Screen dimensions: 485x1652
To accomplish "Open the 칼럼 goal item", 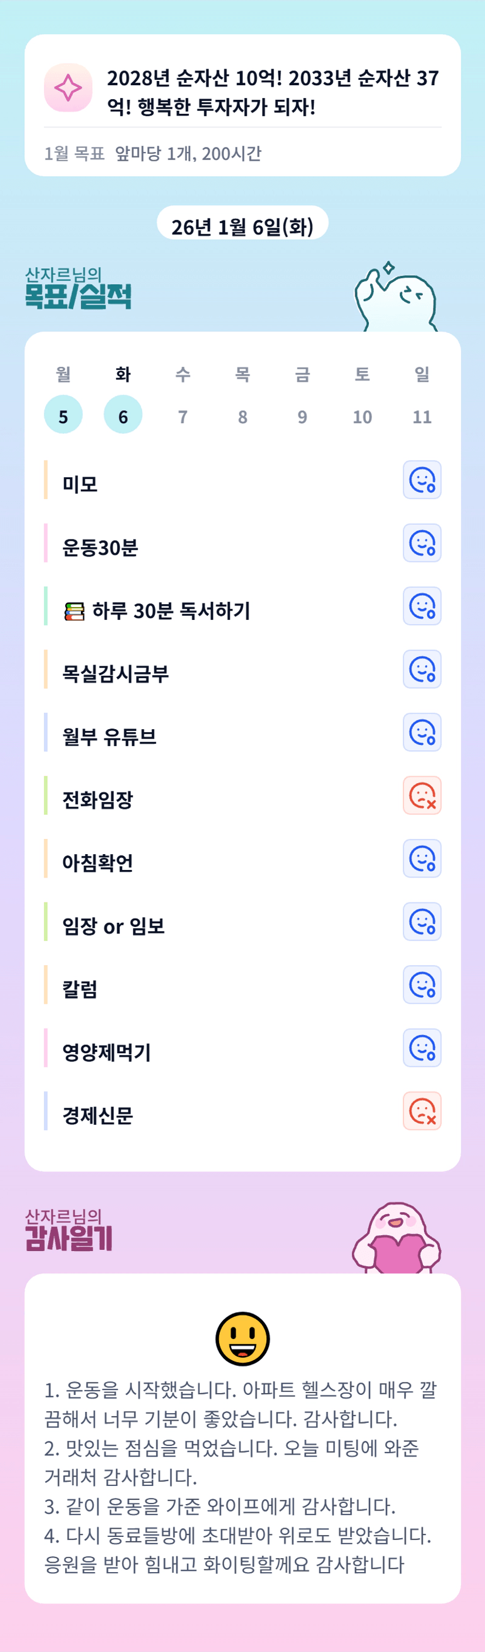I will click(x=80, y=988).
